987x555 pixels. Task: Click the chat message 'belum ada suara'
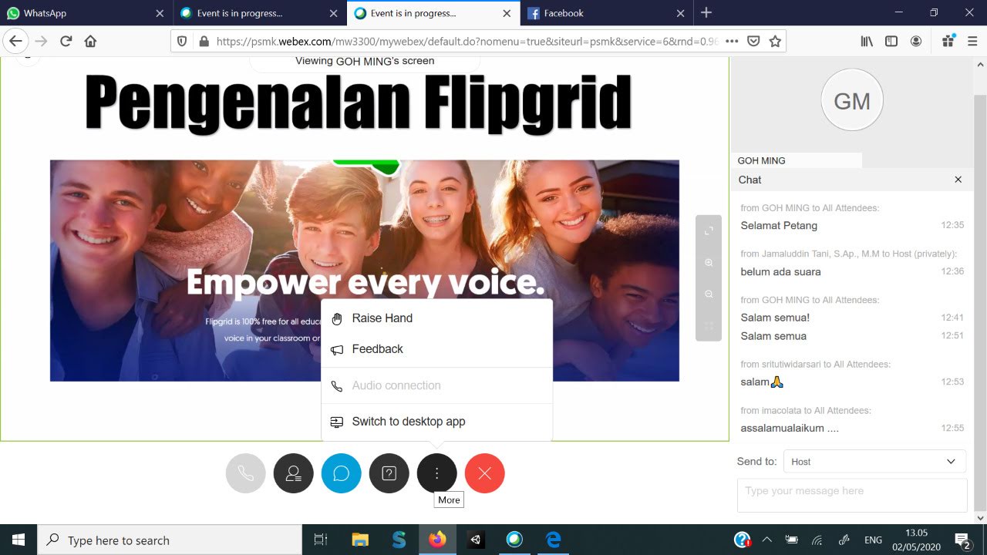point(780,271)
